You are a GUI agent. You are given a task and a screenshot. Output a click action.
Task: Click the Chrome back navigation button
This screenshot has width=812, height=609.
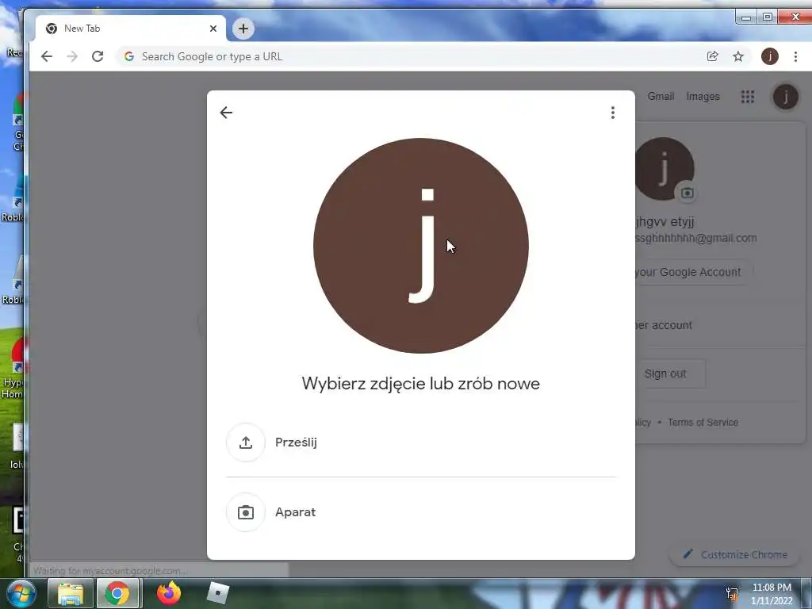pos(47,56)
